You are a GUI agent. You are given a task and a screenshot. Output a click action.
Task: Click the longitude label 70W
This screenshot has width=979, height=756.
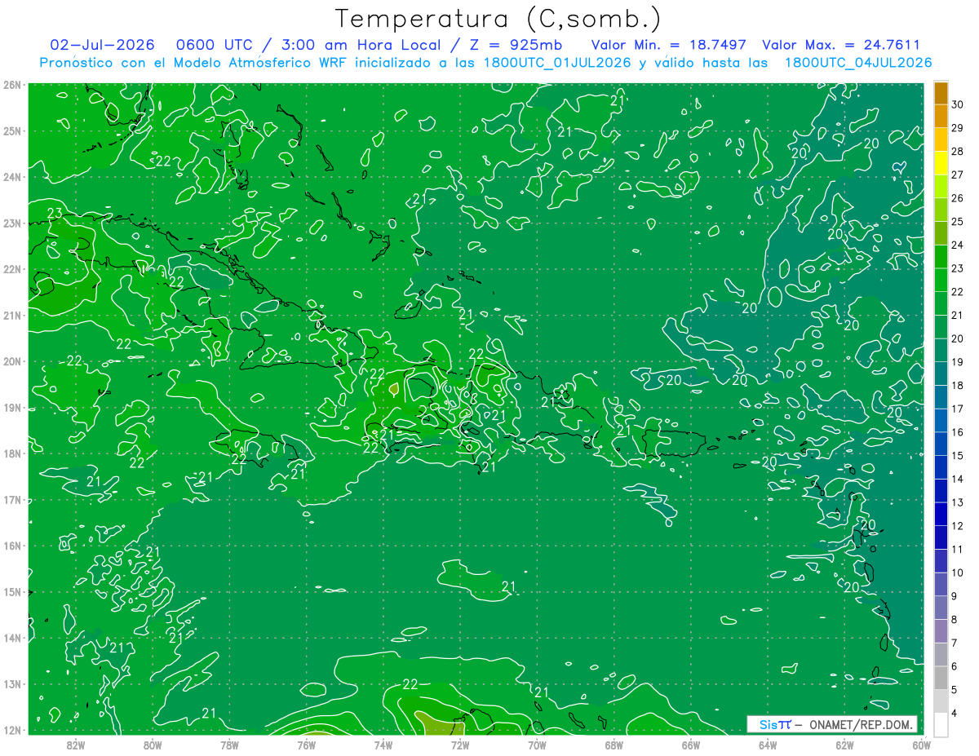tap(537, 745)
